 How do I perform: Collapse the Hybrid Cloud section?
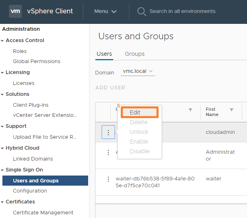click(2, 148)
